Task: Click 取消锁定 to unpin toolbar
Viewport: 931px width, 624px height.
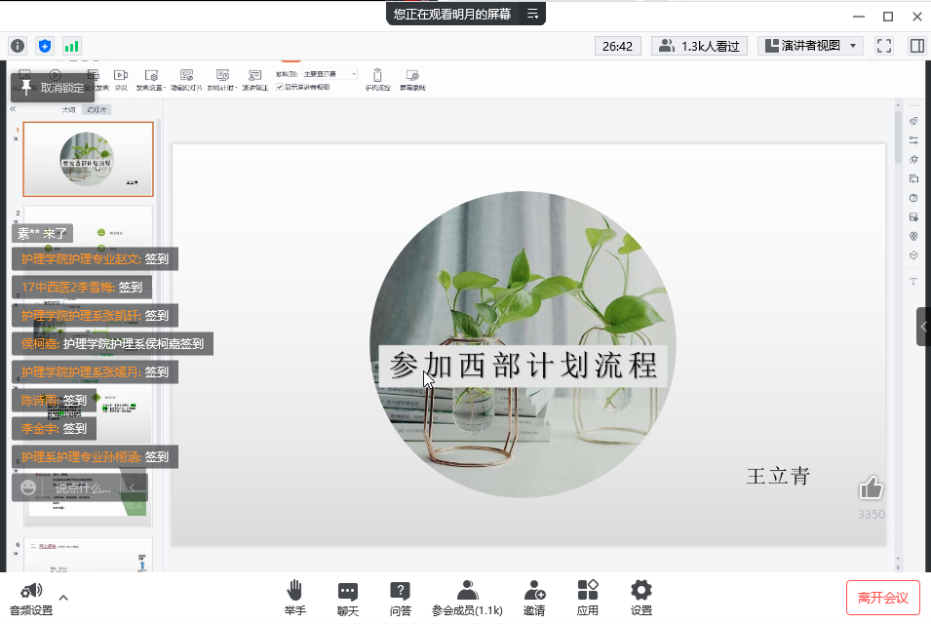Action: click(x=53, y=87)
